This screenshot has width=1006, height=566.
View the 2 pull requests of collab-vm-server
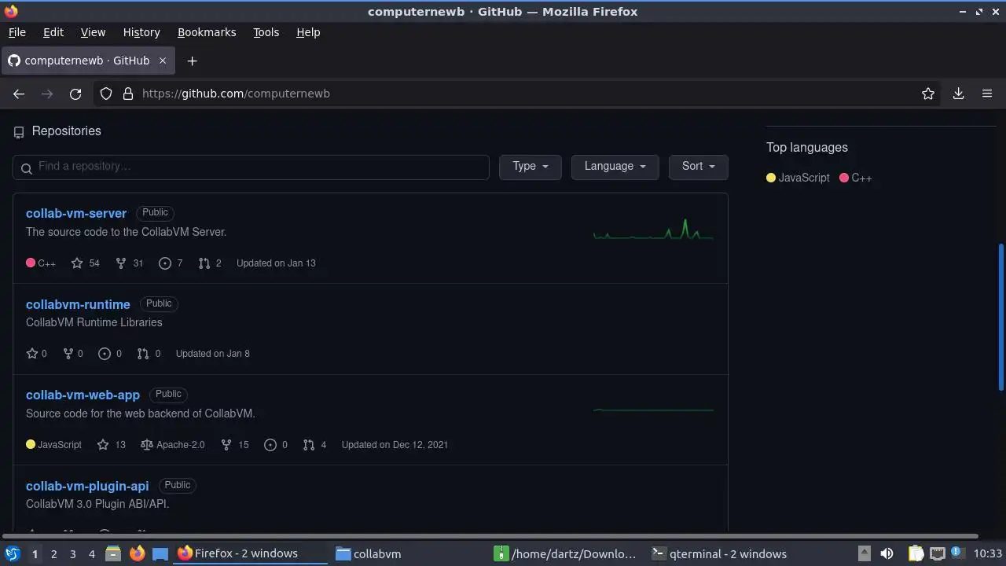click(x=210, y=263)
